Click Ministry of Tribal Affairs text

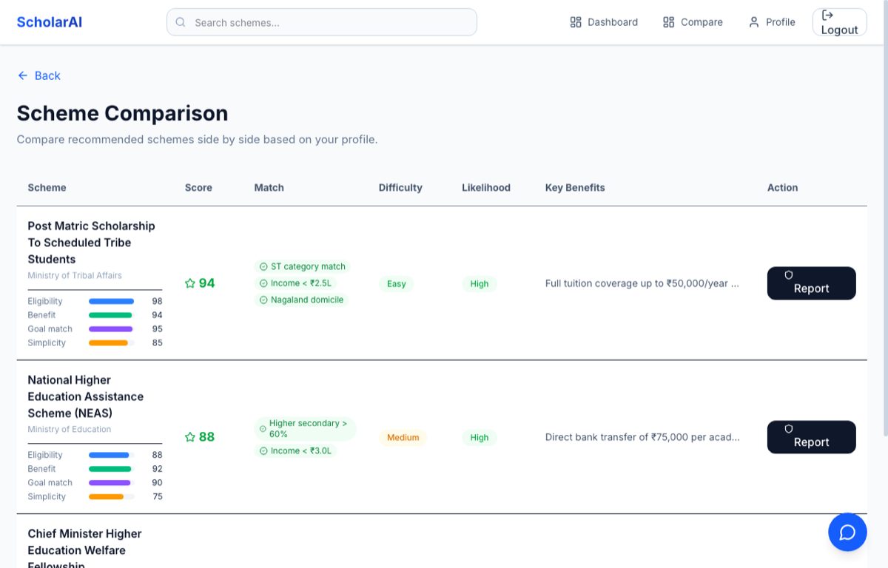pos(75,276)
